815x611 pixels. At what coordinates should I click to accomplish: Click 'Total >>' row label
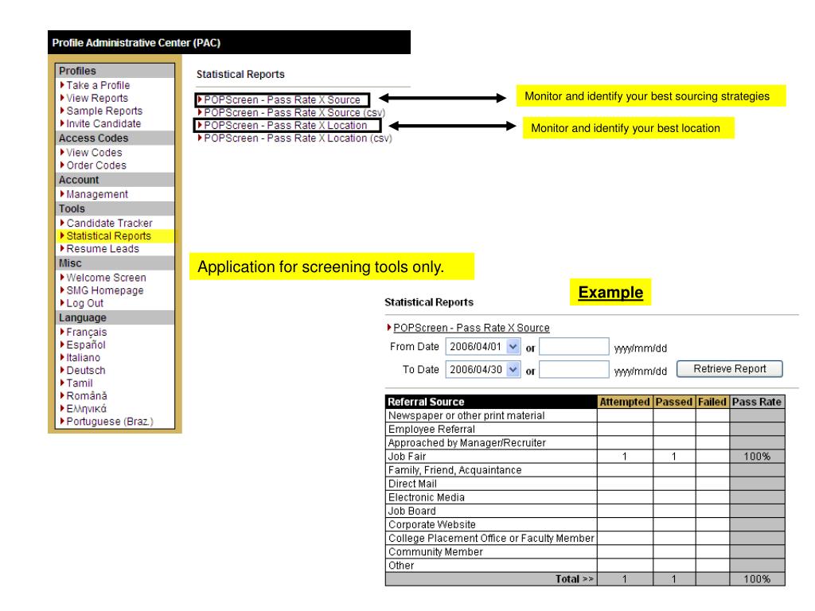(x=575, y=579)
